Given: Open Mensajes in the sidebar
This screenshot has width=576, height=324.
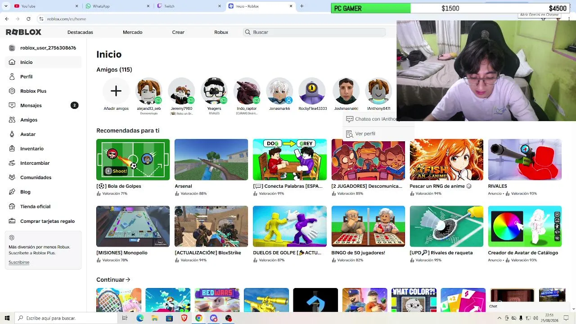Looking at the screenshot, I should [43, 105].
